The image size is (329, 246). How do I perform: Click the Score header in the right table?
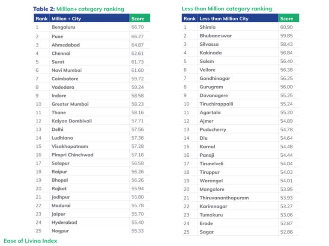pos(287,19)
